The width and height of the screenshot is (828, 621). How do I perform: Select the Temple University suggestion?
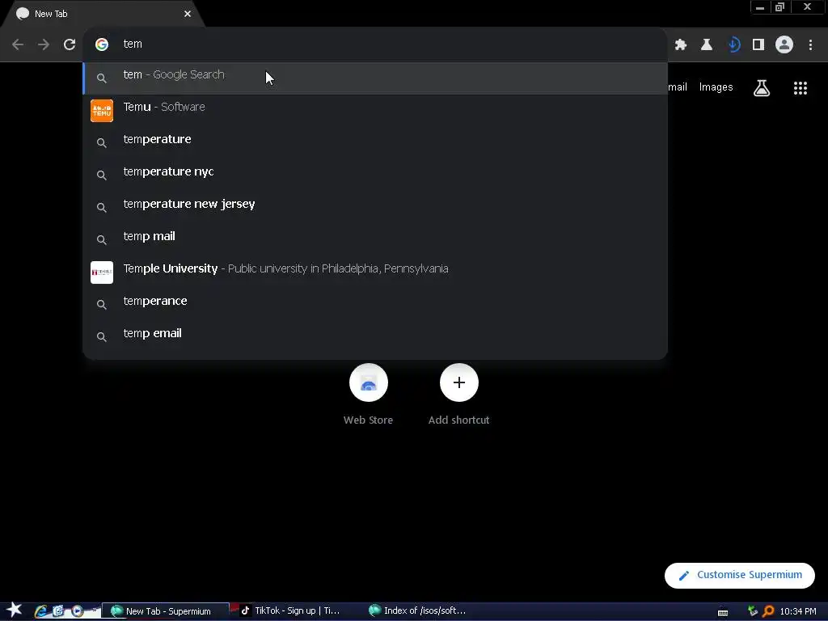(x=375, y=272)
